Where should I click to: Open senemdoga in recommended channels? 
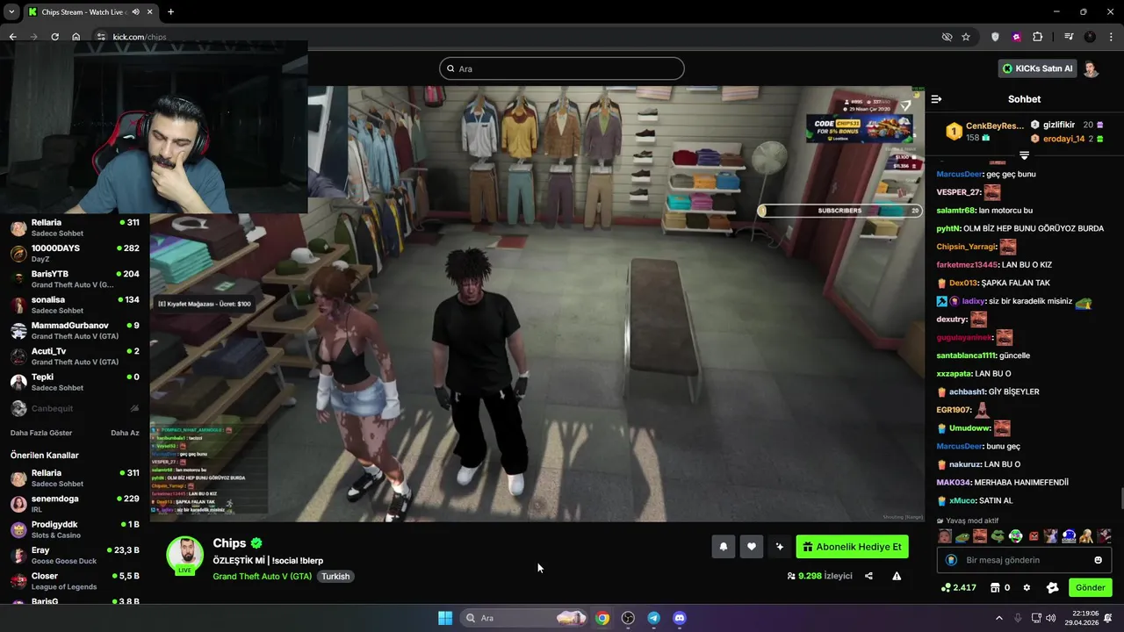75,504
